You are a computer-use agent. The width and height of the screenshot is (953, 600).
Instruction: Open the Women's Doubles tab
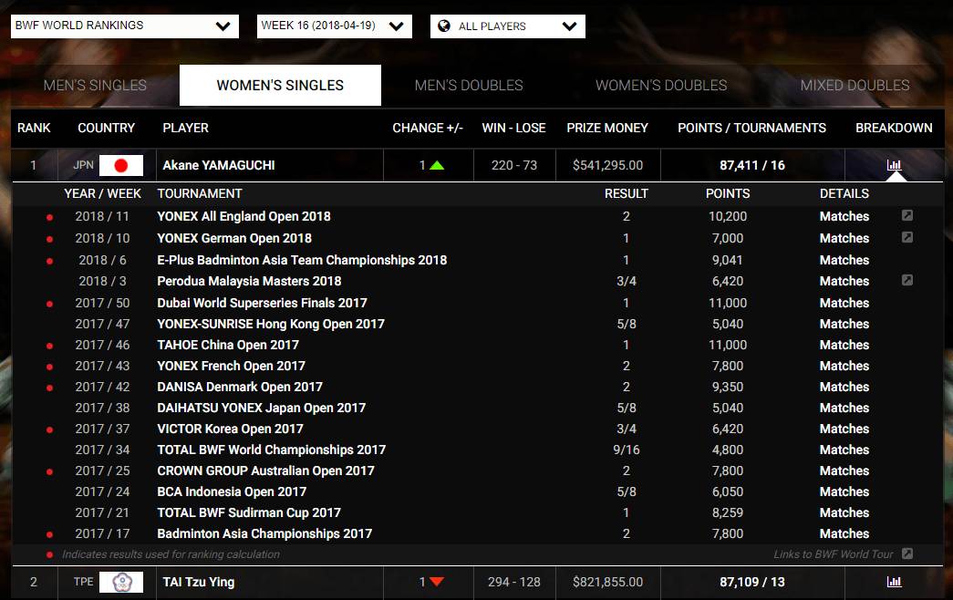click(x=661, y=85)
